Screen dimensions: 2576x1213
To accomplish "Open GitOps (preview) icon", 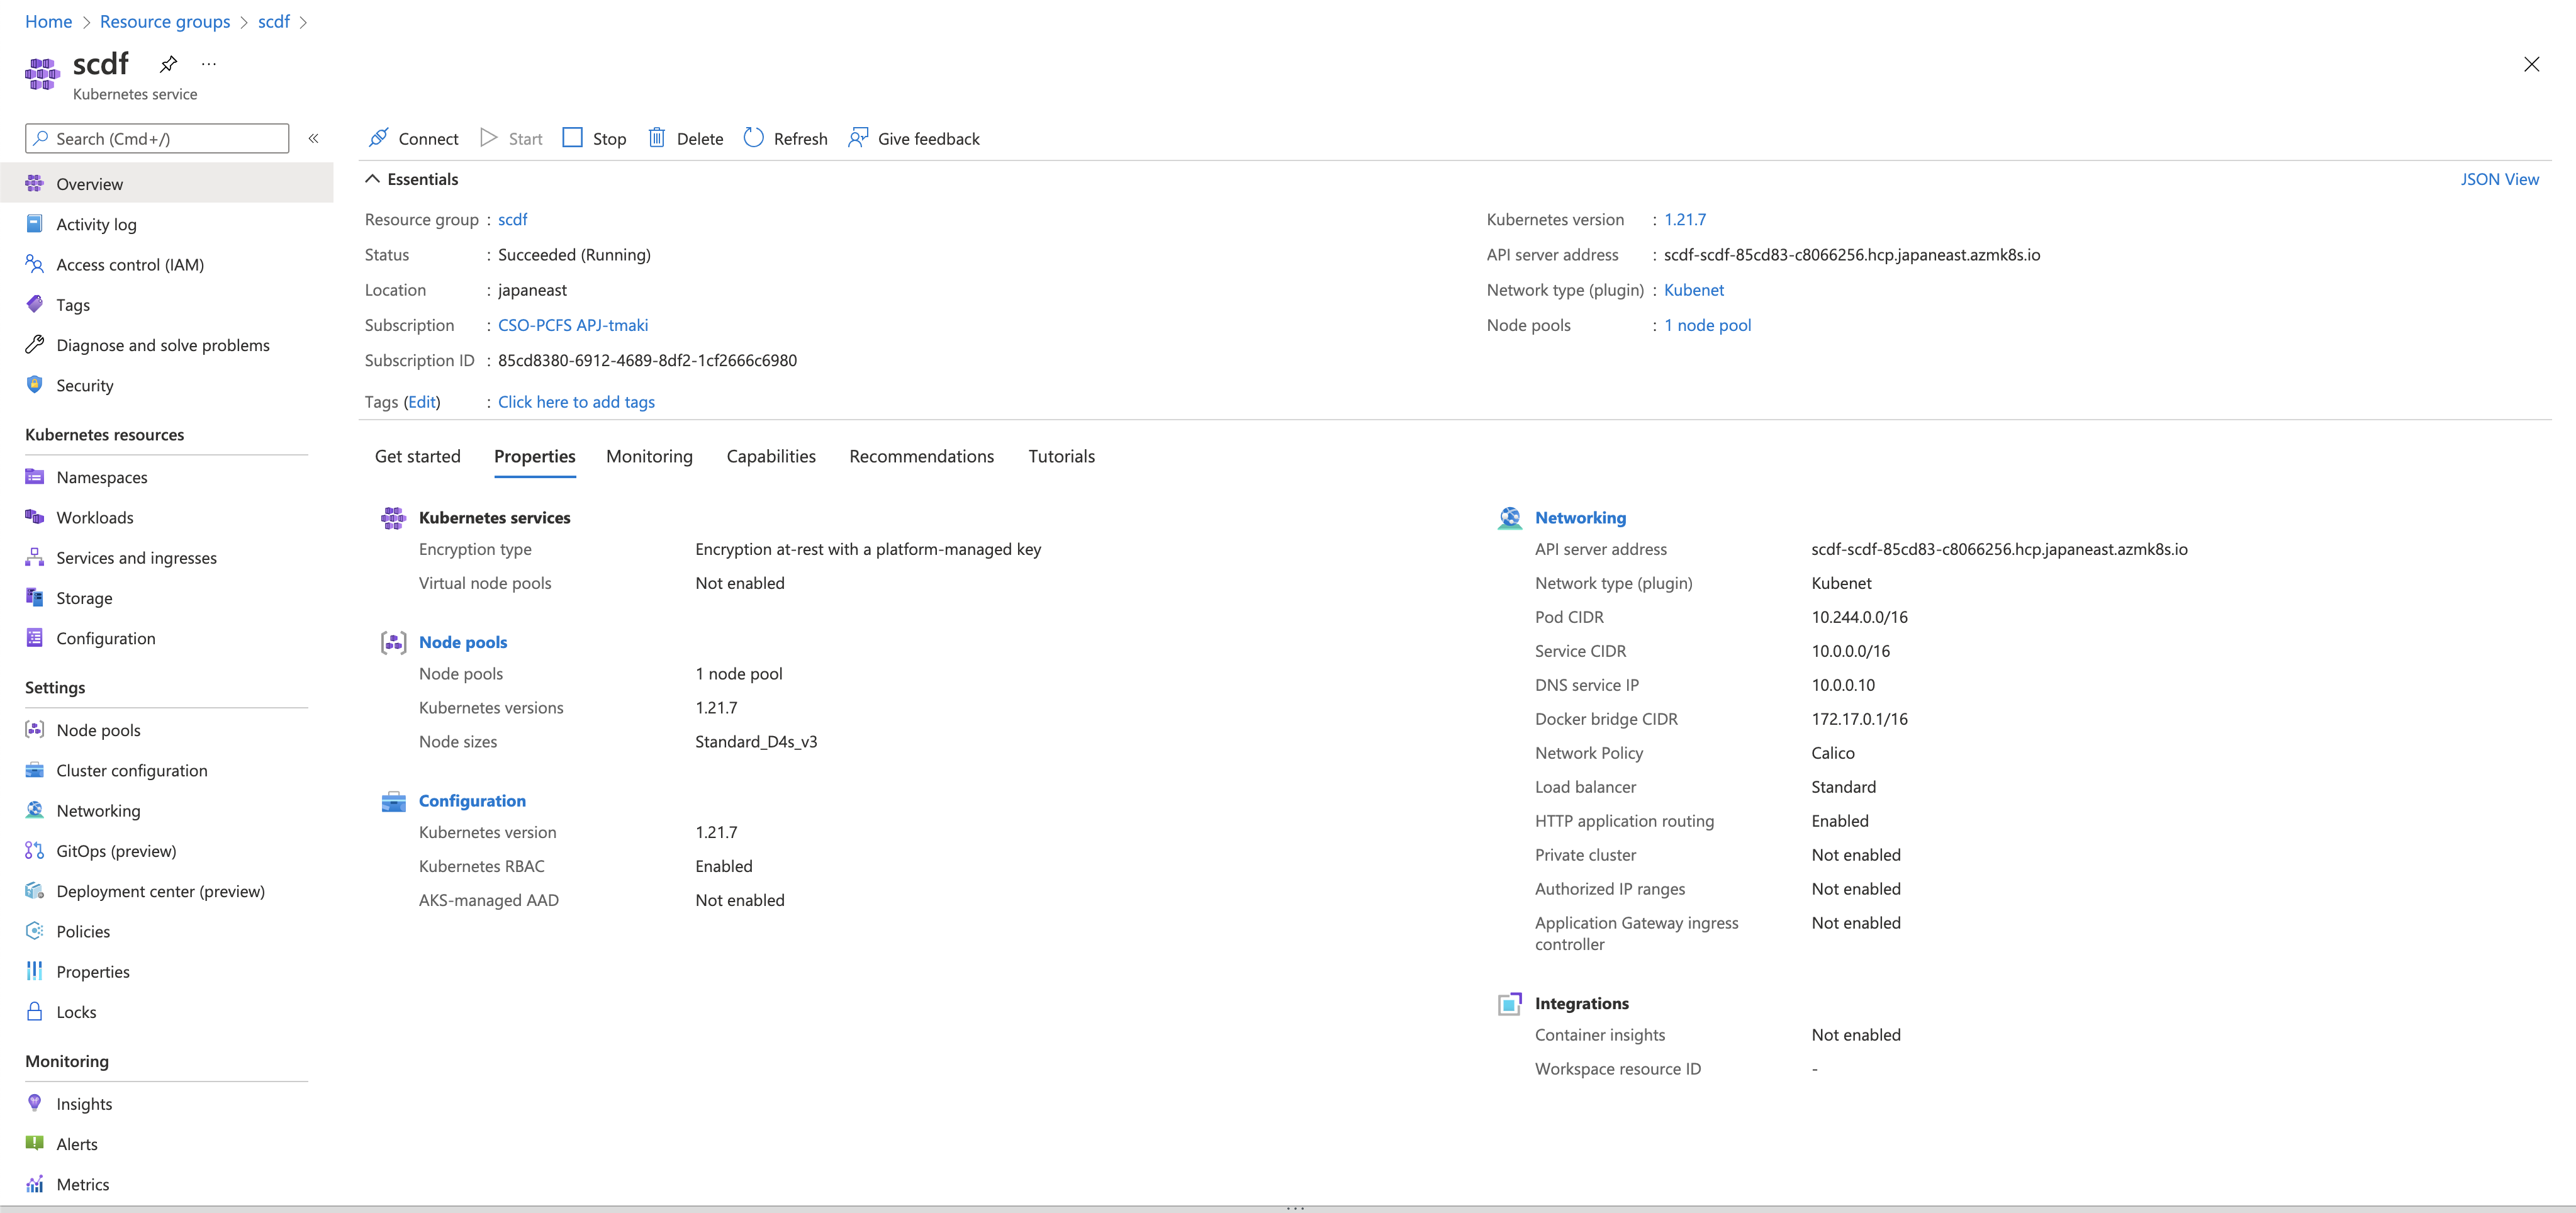I will pyautogui.click(x=34, y=851).
